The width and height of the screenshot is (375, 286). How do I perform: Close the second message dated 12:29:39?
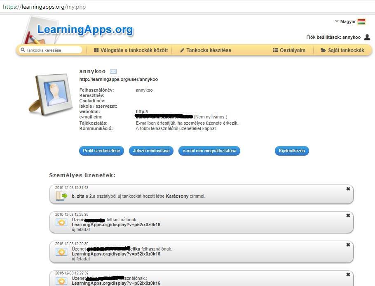coord(348,215)
